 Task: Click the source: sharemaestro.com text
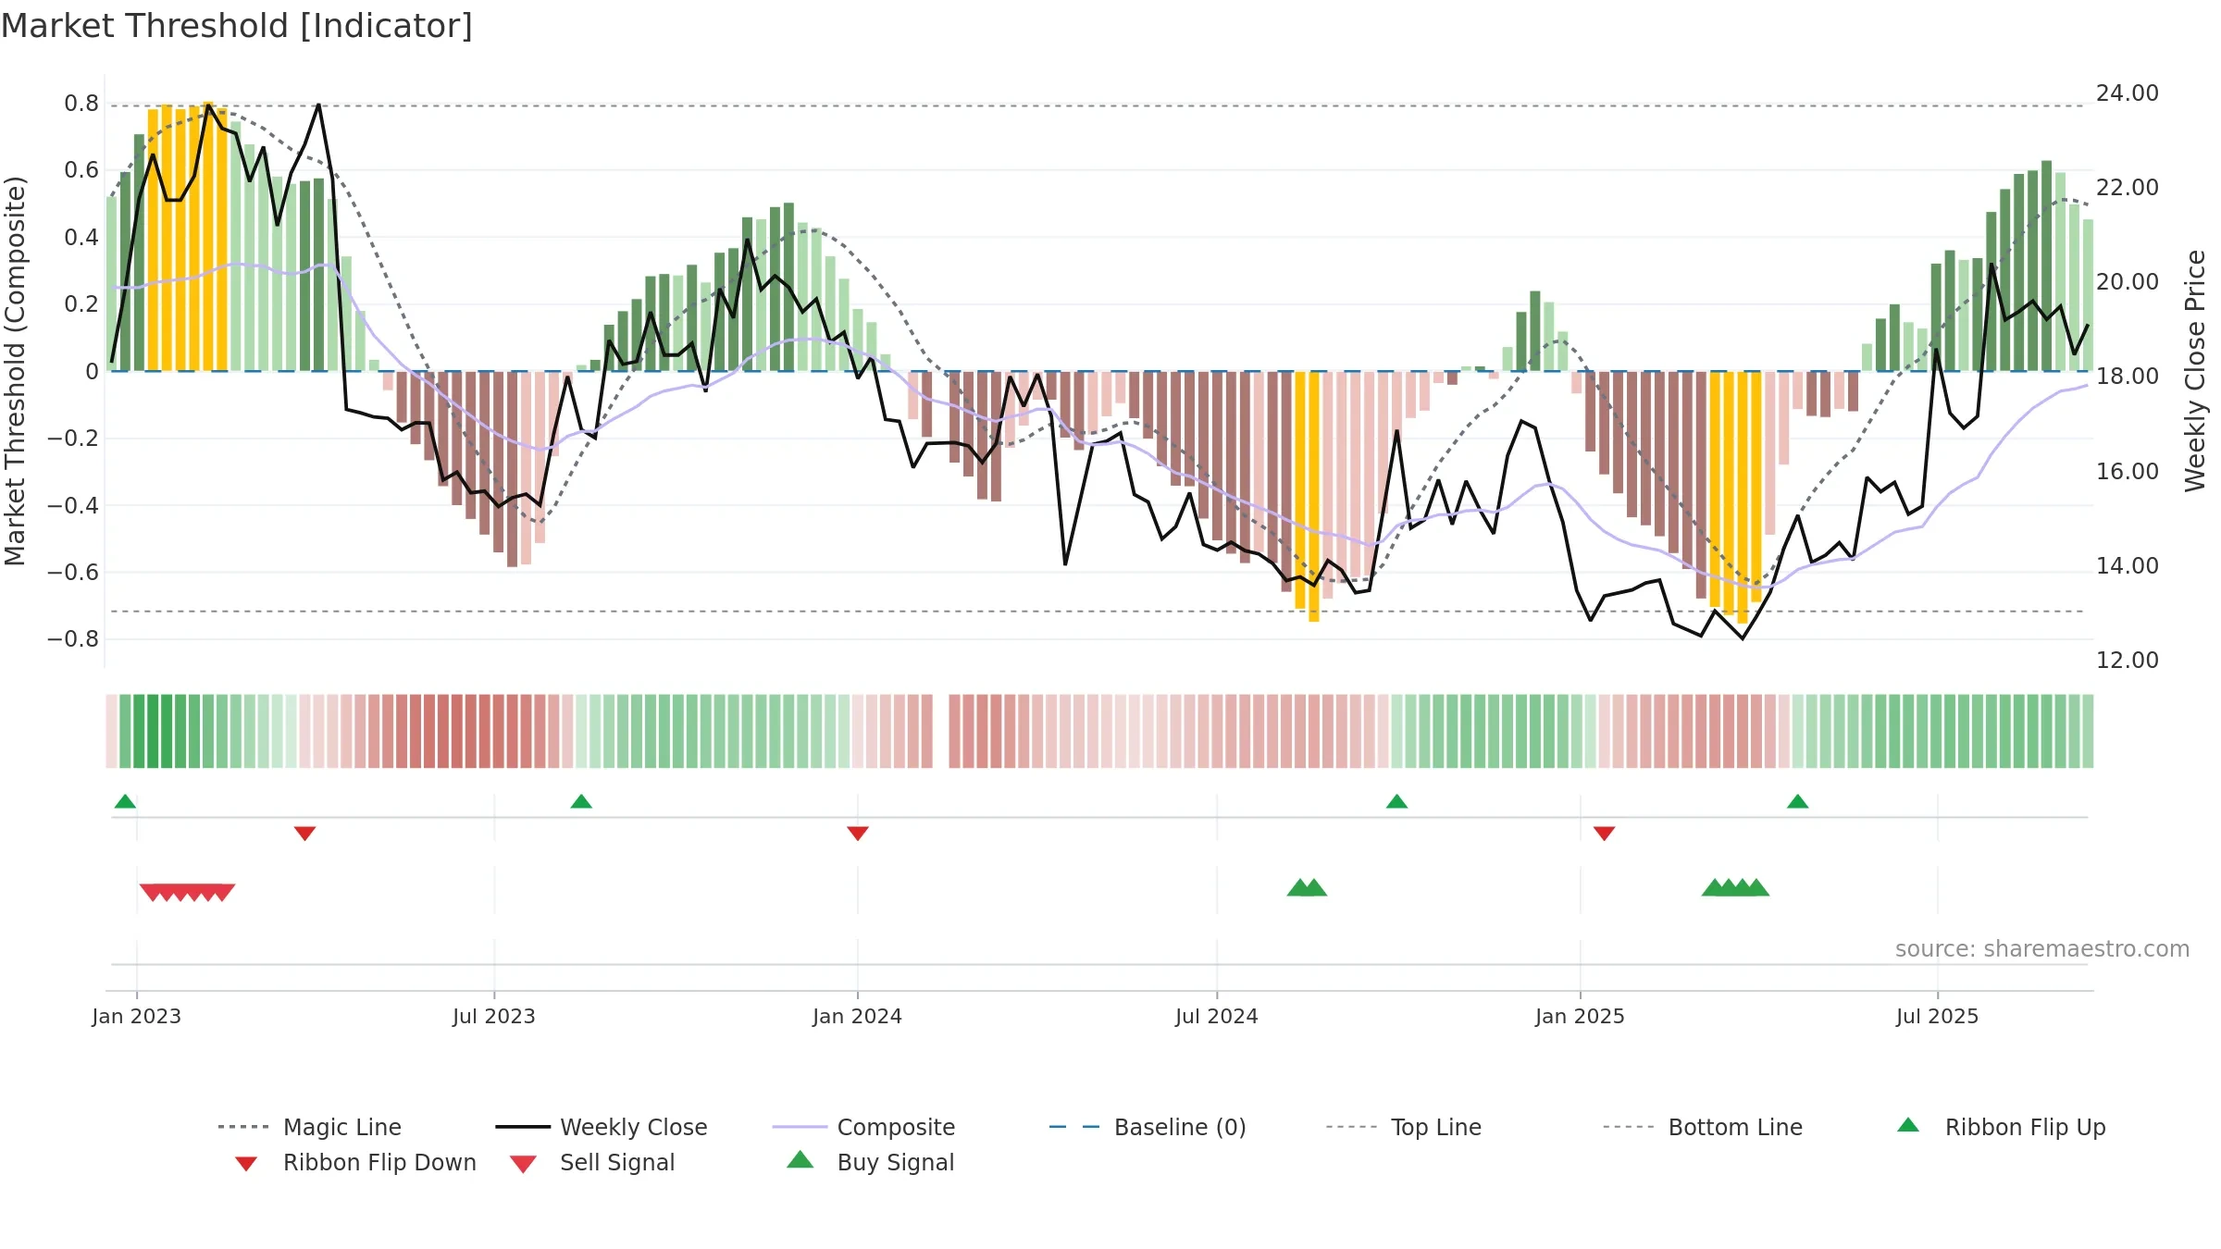[x=2042, y=949]
